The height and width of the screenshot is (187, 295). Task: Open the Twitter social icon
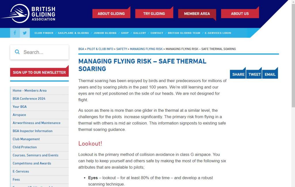coord(24,33)
